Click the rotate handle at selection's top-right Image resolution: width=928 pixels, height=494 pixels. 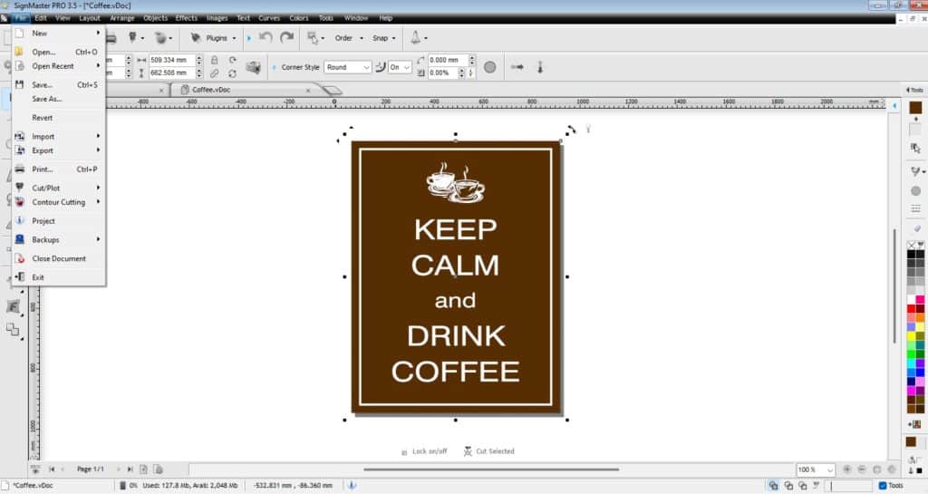tap(571, 129)
